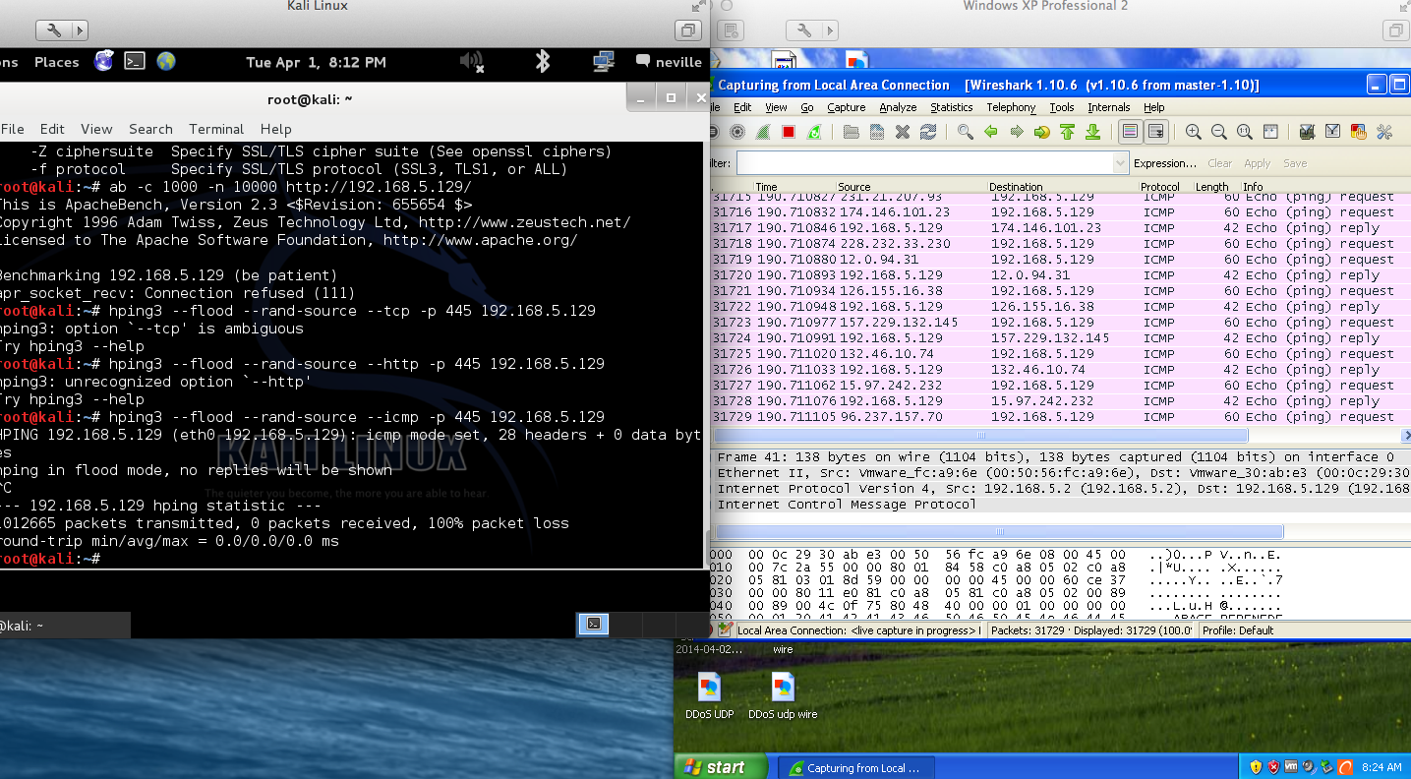Screen dimensions: 1411x779
Task: Toggle auto scroll during live capture
Action: pos(1156,132)
